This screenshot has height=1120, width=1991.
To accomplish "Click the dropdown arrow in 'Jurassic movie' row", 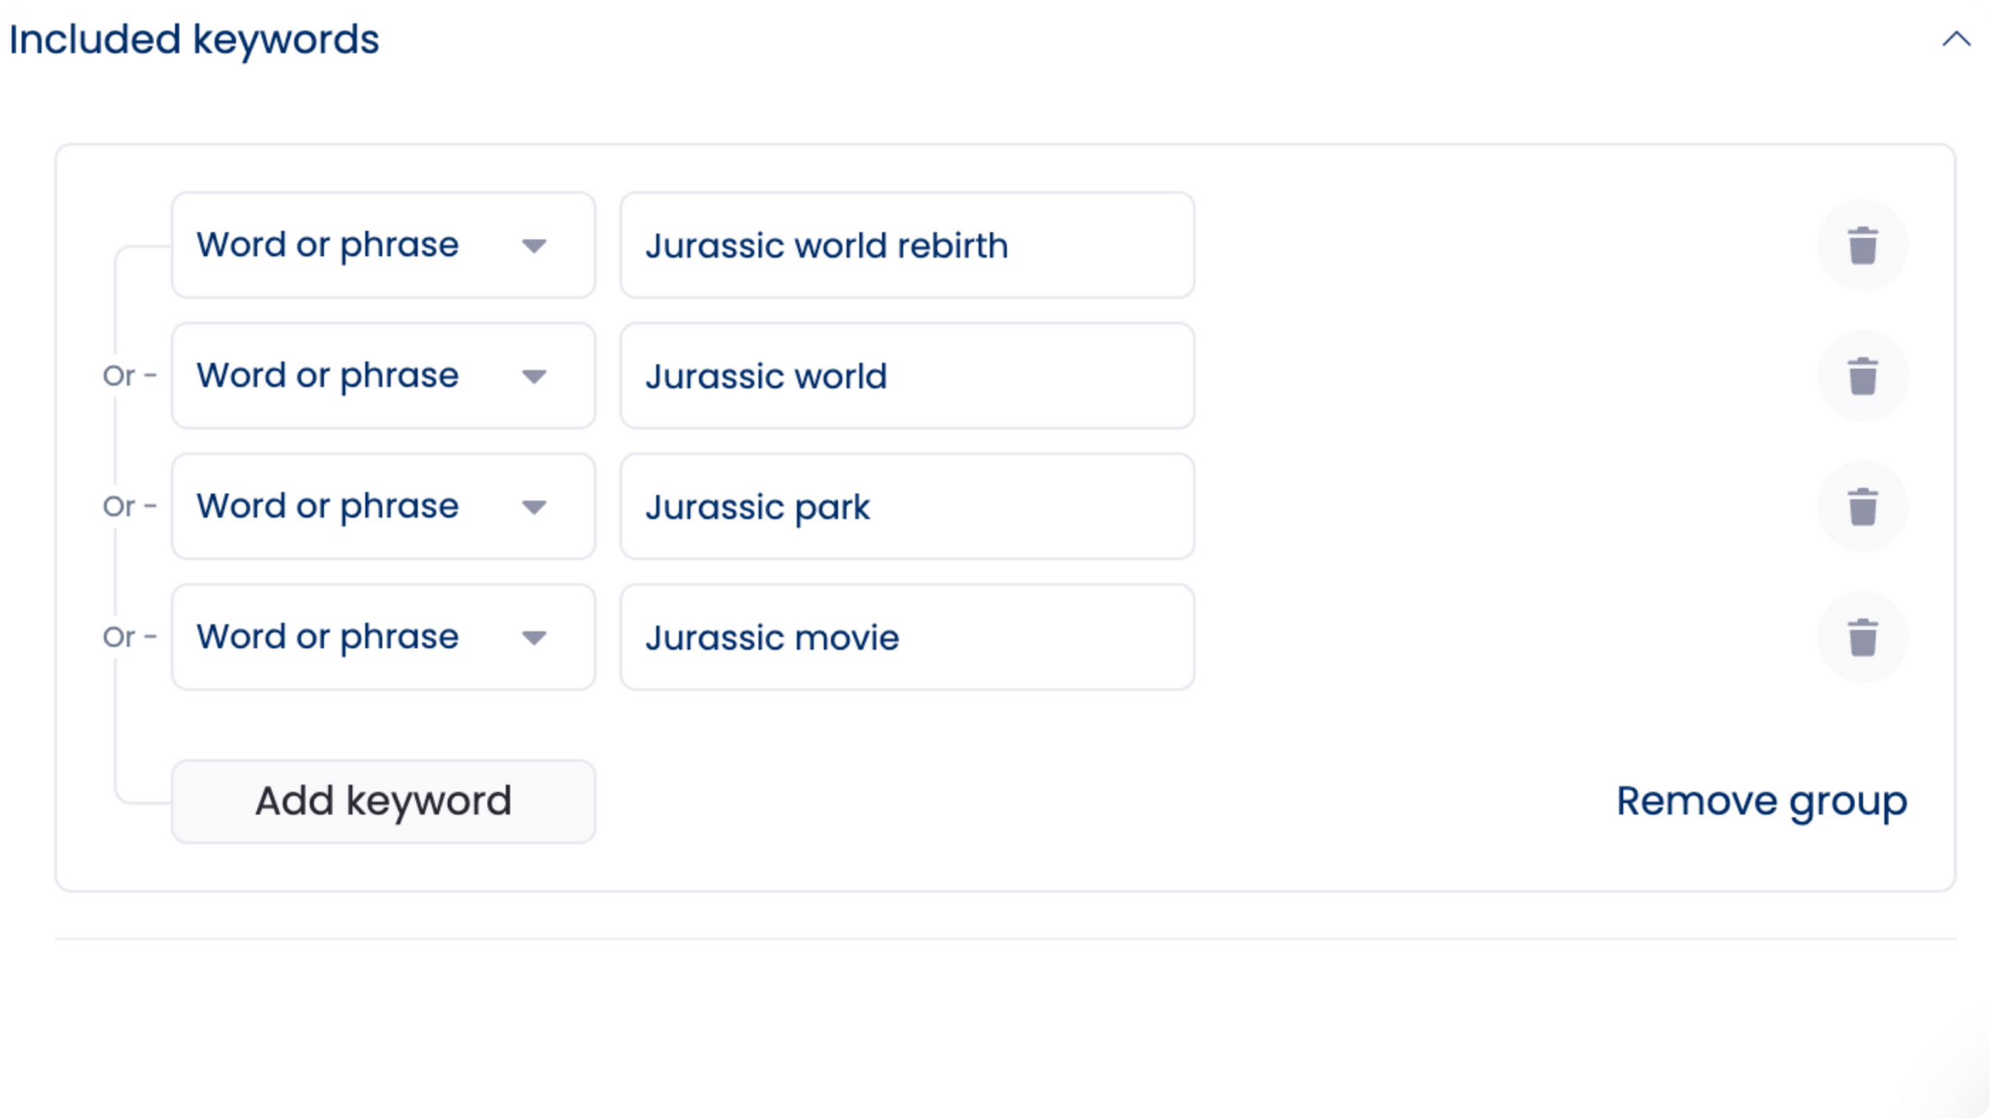I will tap(534, 639).
